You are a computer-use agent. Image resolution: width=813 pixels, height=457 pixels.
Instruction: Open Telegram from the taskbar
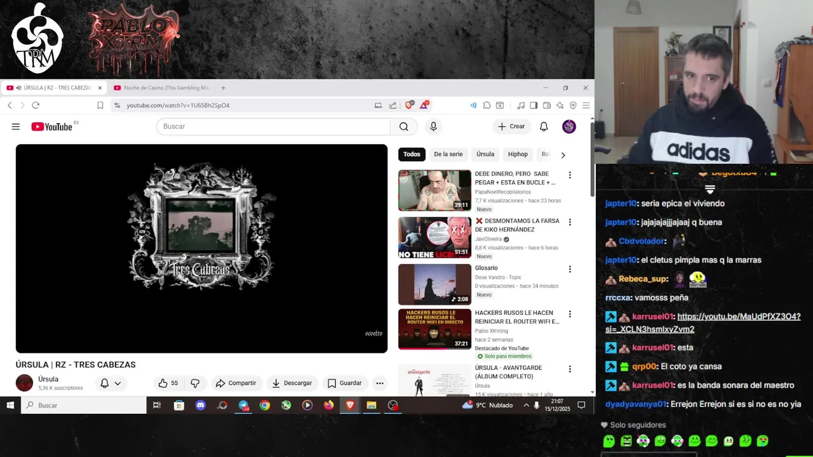tap(243, 405)
